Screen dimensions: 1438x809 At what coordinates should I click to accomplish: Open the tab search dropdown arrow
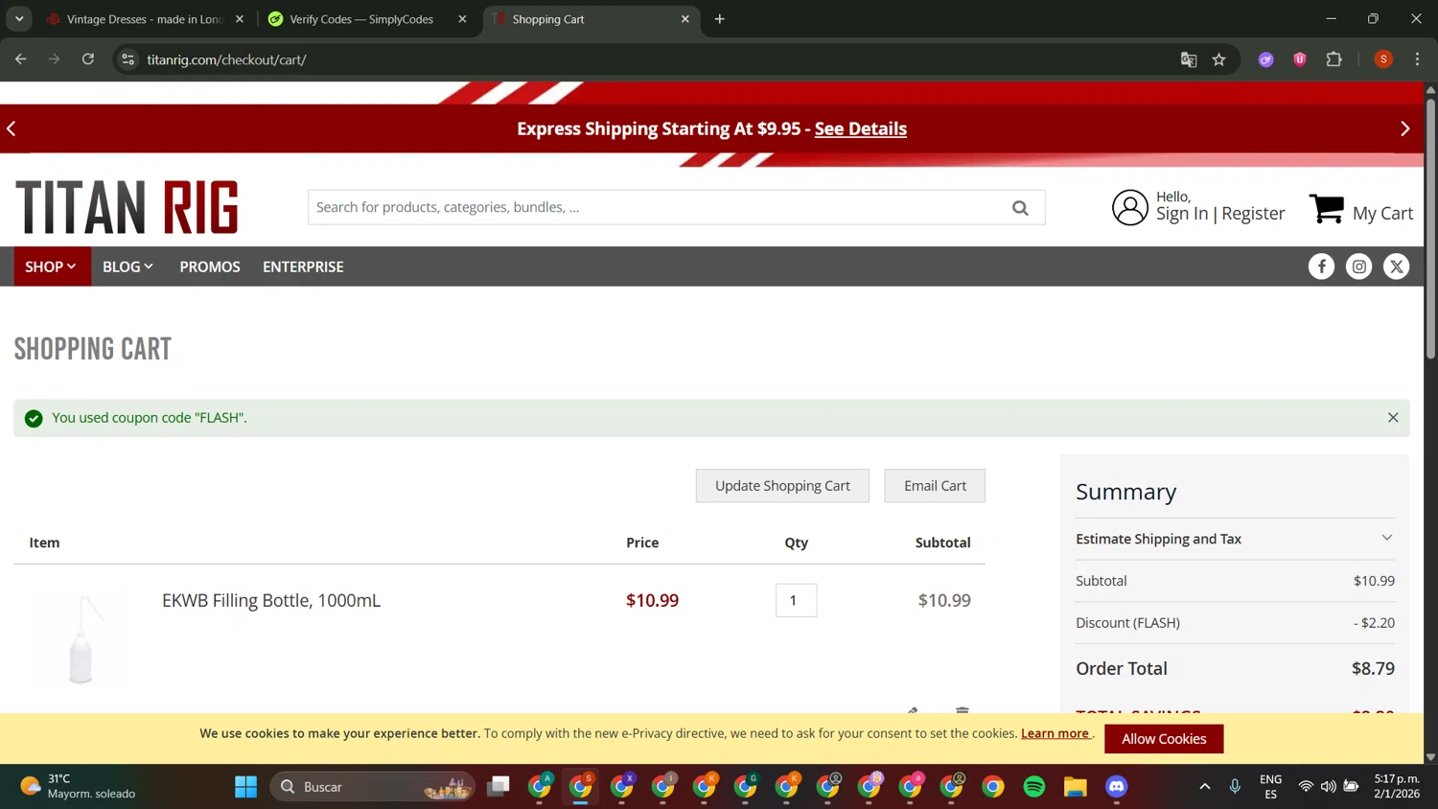pos(19,19)
